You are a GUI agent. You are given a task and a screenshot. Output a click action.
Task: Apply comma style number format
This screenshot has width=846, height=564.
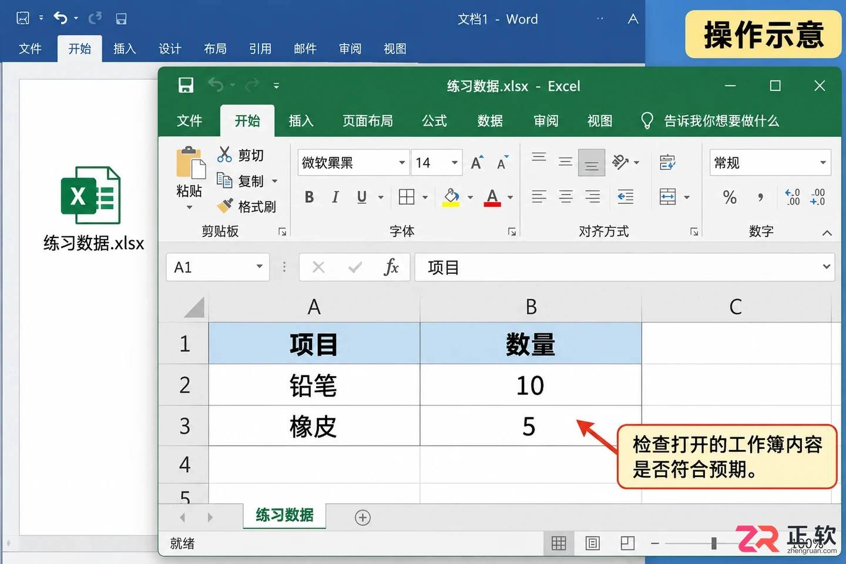(760, 197)
